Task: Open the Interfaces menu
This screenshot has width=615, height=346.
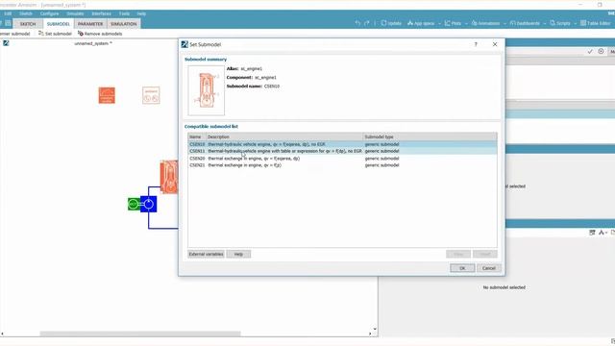Action: coord(101,13)
